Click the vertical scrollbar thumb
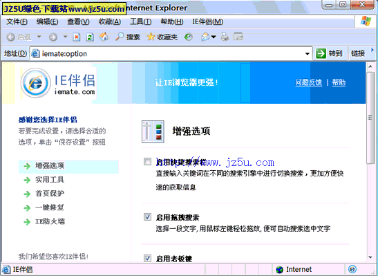Screen dimensions: 378x276 click(x=370, y=118)
